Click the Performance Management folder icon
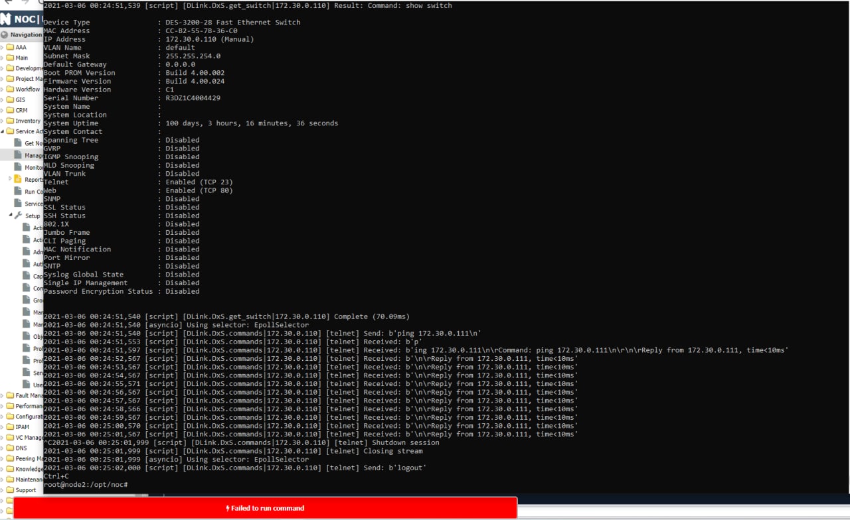The width and height of the screenshot is (850, 520). click(10, 406)
